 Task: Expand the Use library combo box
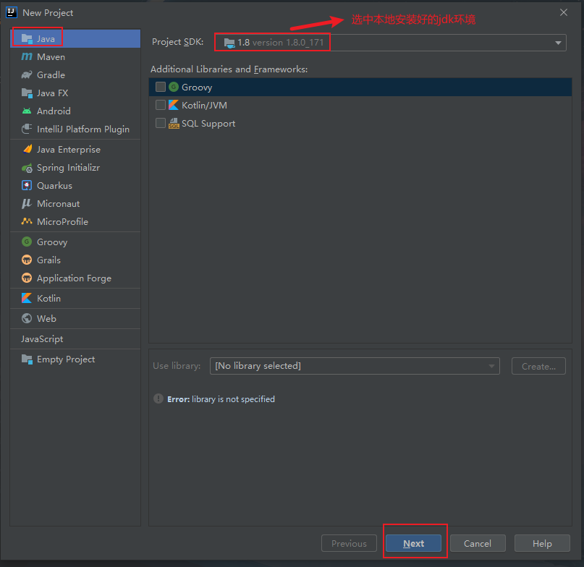pyautogui.click(x=354, y=366)
